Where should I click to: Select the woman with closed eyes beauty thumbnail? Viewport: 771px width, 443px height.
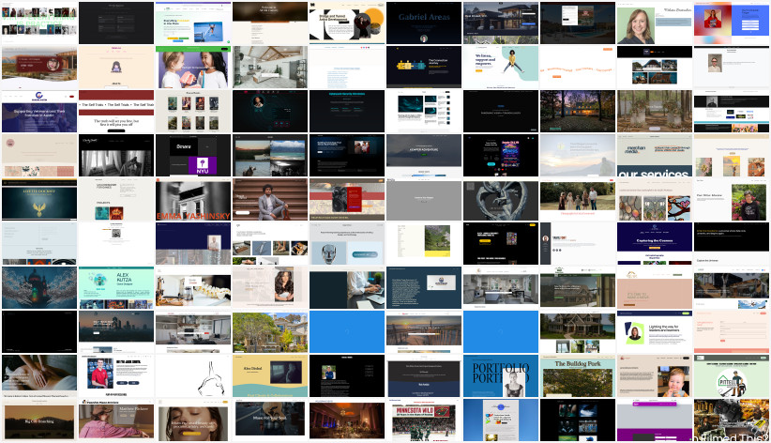193,420
